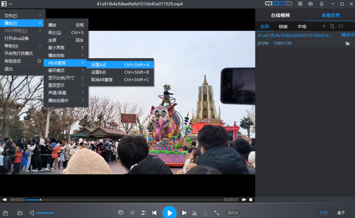
Task: Select 设置B点 menu item
Action: tap(120, 72)
